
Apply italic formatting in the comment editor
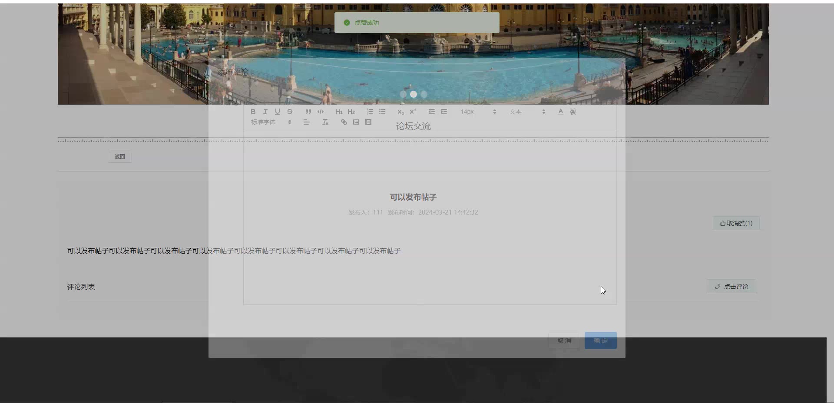coord(265,112)
